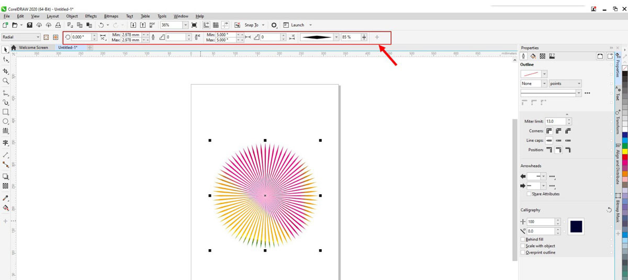The height and width of the screenshot is (280, 628).
Task: Open the Effects menu
Action: 91,16
